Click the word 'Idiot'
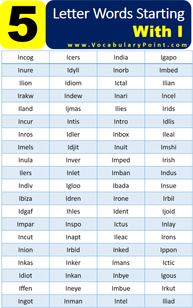Screen dimensions: 193x308 click(26, 276)
